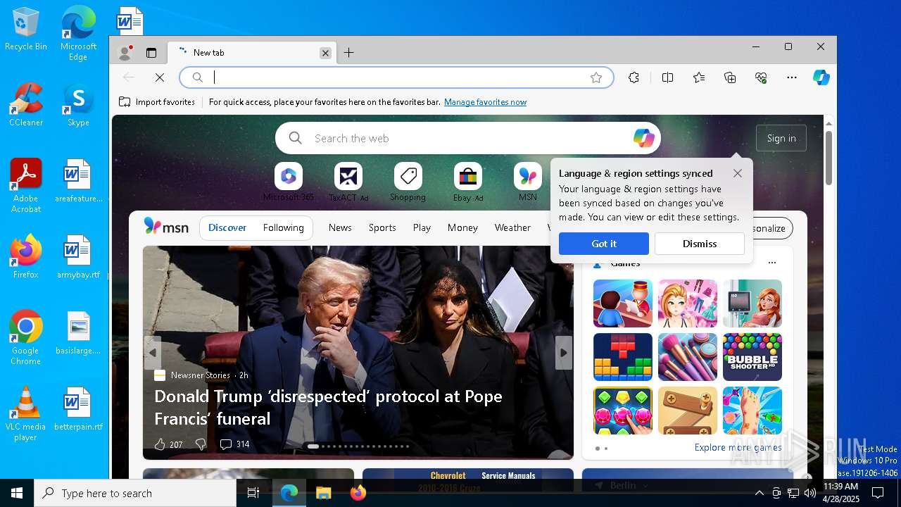
Task: Open the Ebay ad shortcut
Action: pyautogui.click(x=468, y=182)
